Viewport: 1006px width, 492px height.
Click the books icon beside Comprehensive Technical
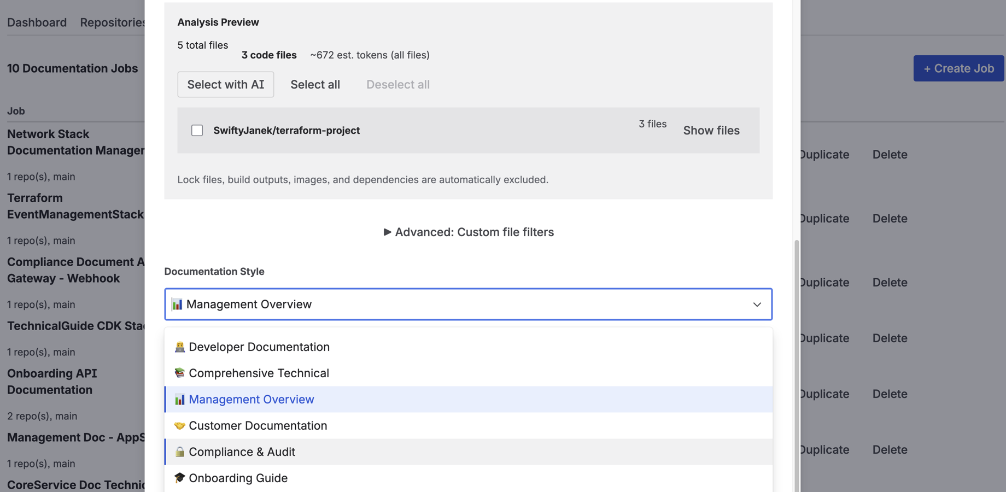click(179, 373)
